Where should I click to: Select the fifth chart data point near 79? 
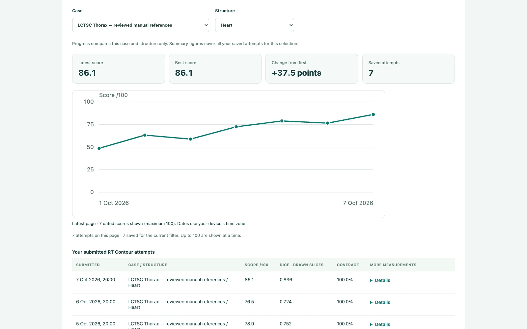282,121
